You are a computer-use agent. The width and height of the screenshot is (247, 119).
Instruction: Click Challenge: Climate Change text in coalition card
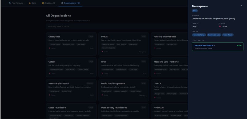(203, 48)
